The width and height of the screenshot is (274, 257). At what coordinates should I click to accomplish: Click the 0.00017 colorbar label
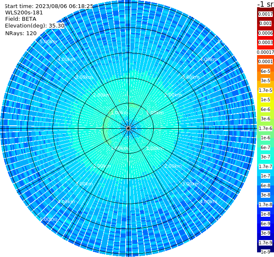pyautogui.click(x=266, y=52)
